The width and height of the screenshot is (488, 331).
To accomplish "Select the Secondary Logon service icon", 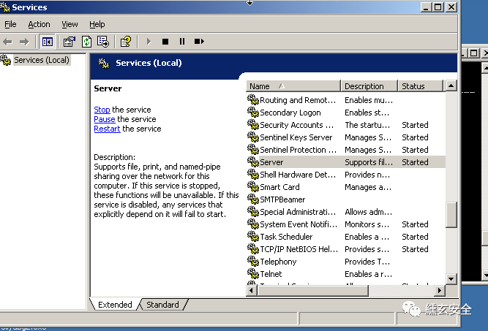I will point(253,113).
